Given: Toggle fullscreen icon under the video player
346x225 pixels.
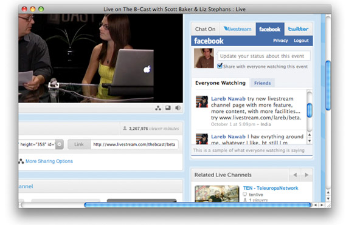Looking at the screenshot, I should coord(168,108).
